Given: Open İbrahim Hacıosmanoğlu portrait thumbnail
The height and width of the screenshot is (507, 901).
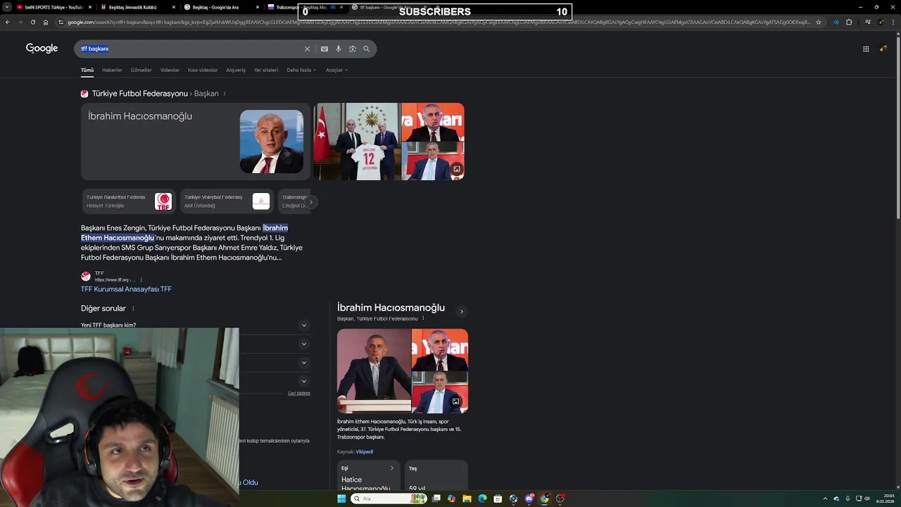Looking at the screenshot, I should pyautogui.click(x=271, y=142).
